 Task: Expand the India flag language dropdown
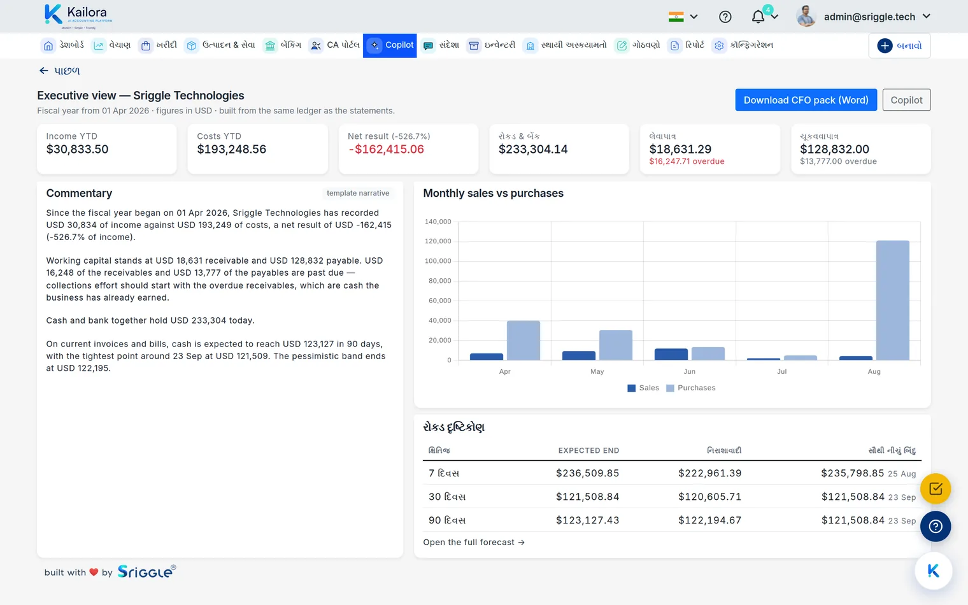pyautogui.click(x=683, y=17)
